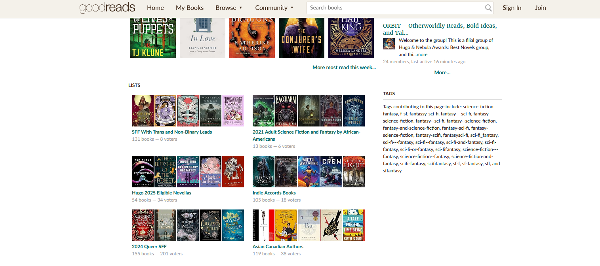Click the More... link under groups
The height and width of the screenshot is (266, 600).
pyautogui.click(x=442, y=72)
